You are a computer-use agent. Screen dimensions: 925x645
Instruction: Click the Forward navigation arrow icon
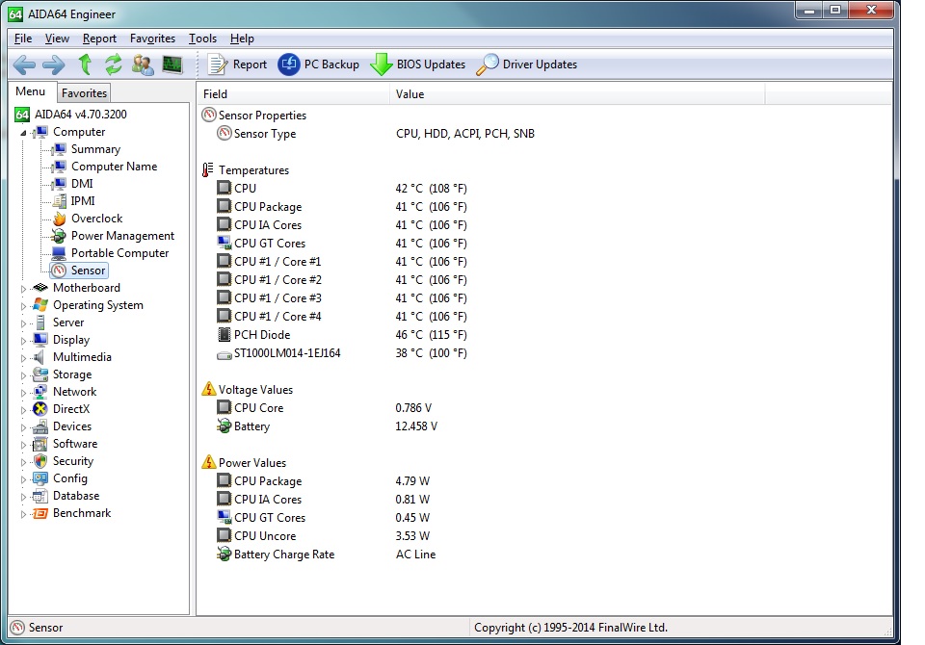tap(54, 64)
